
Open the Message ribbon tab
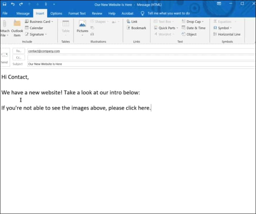[23, 13]
